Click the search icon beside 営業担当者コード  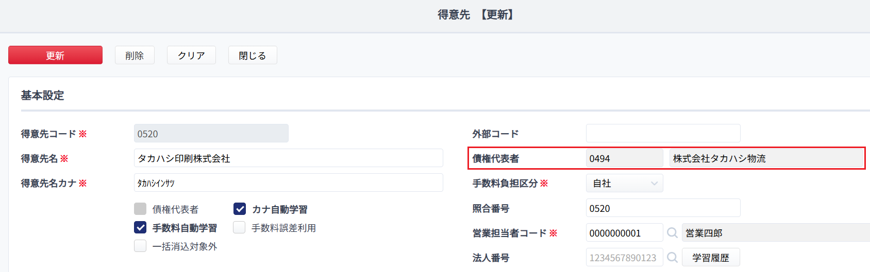tap(672, 233)
